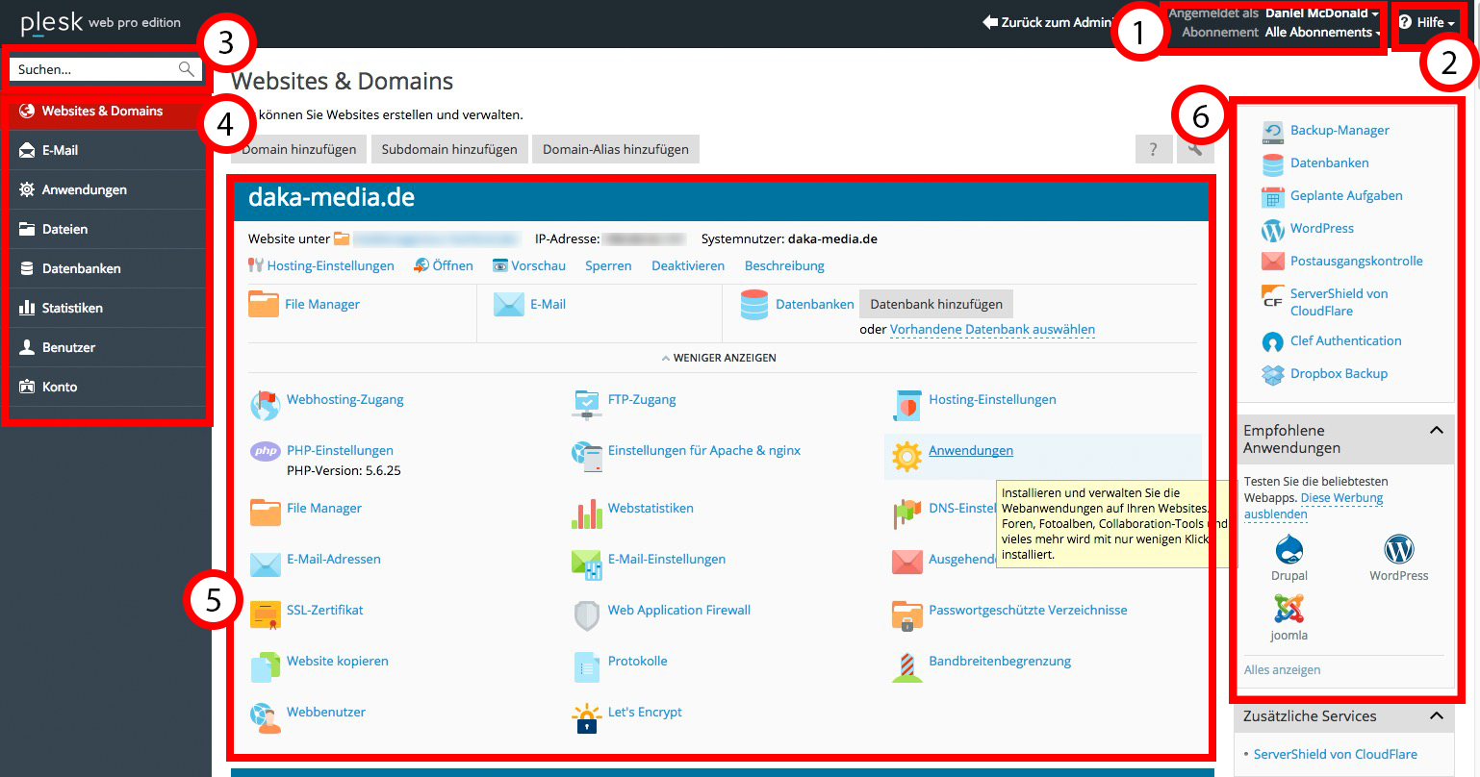Click the Webstatistiken bar chart icon

(x=586, y=514)
